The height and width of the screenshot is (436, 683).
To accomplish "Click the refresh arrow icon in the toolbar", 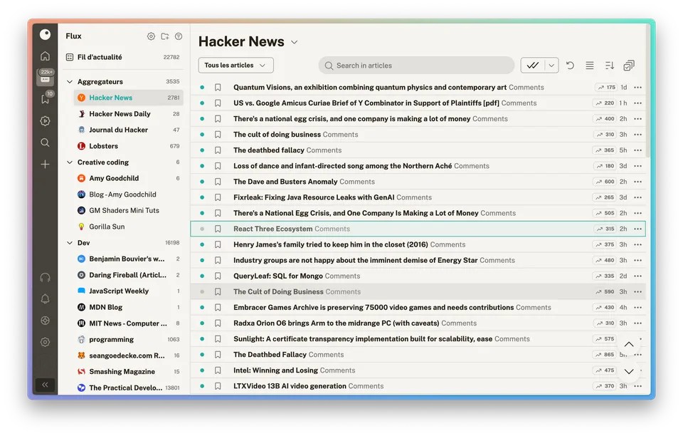I will pos(570,66).
